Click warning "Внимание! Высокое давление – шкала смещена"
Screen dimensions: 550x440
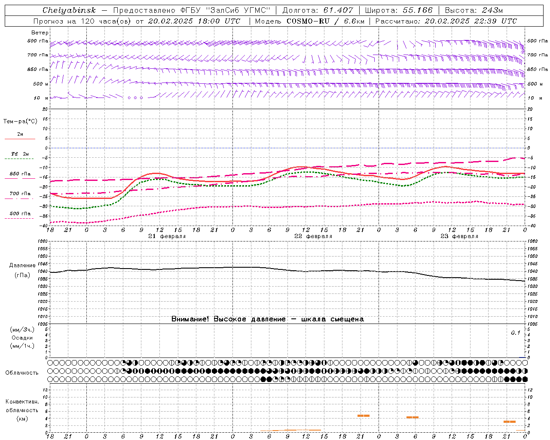[x=268, y=319]
